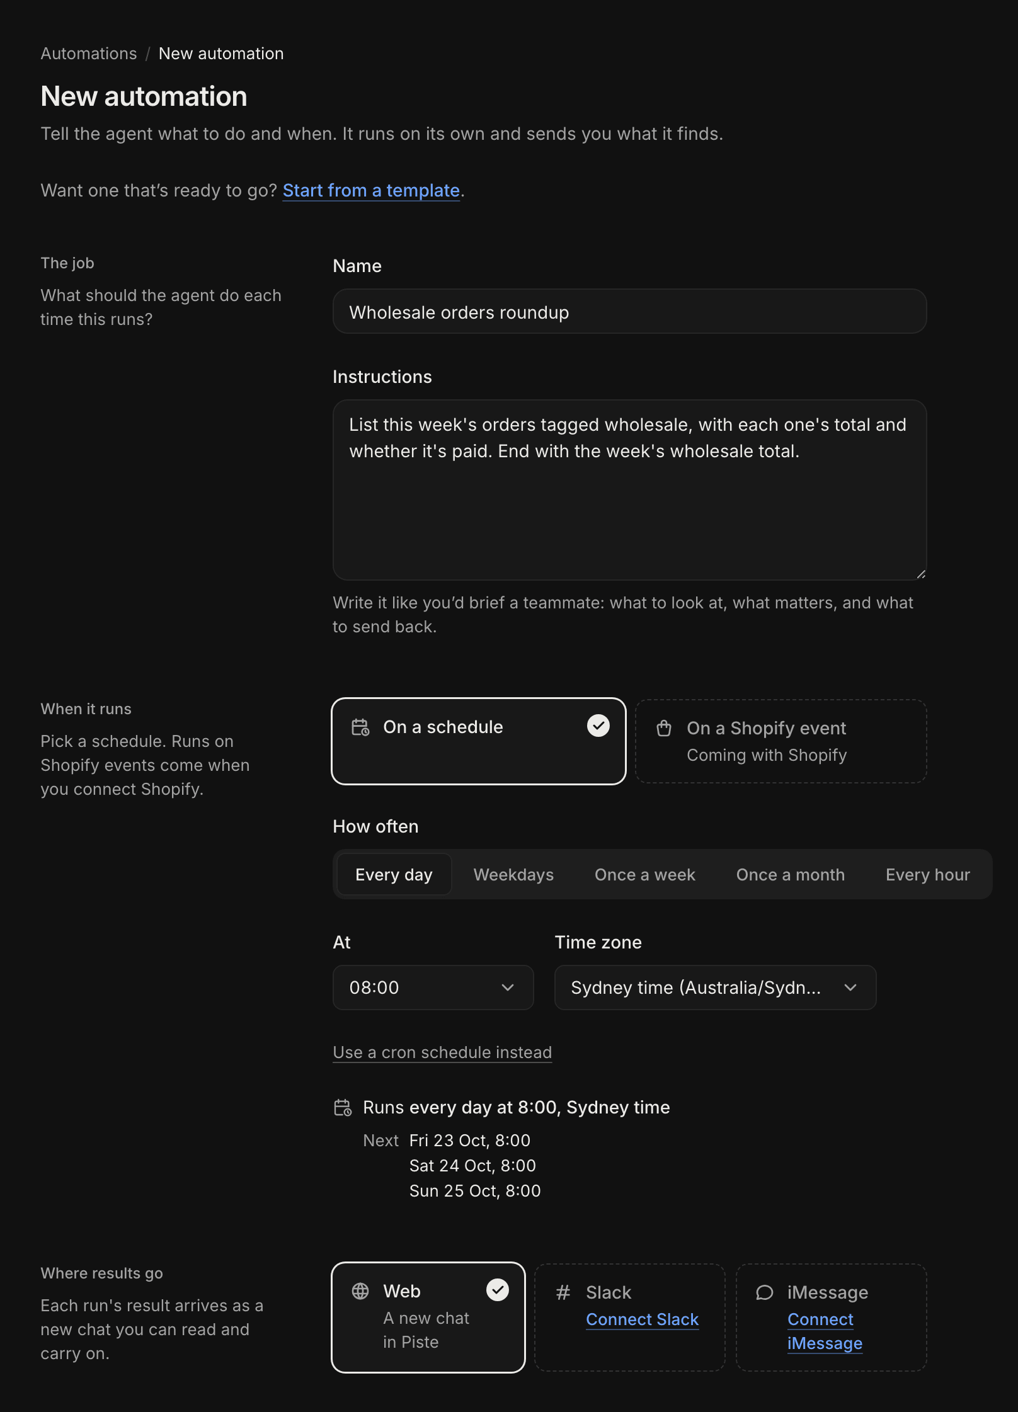Click into the Instructions text area
Screen dimensions: 1018x1412
pyautogui.click(x=630, y=490)
